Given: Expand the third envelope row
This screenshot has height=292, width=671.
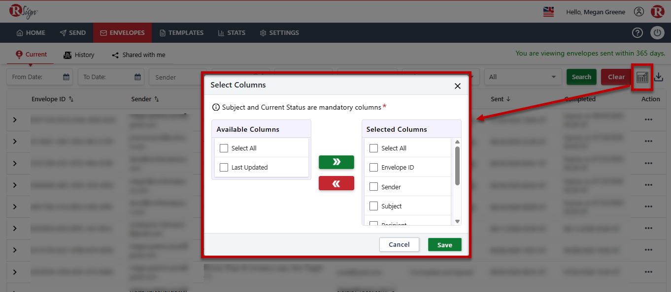Looking at the screenshot, I should (x=15, y=163).
